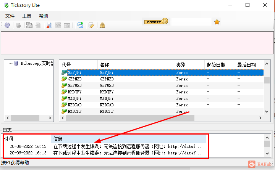Click the symbol list horizontal scrollbar thumb

pyautogui.click(x=130, y=118)
